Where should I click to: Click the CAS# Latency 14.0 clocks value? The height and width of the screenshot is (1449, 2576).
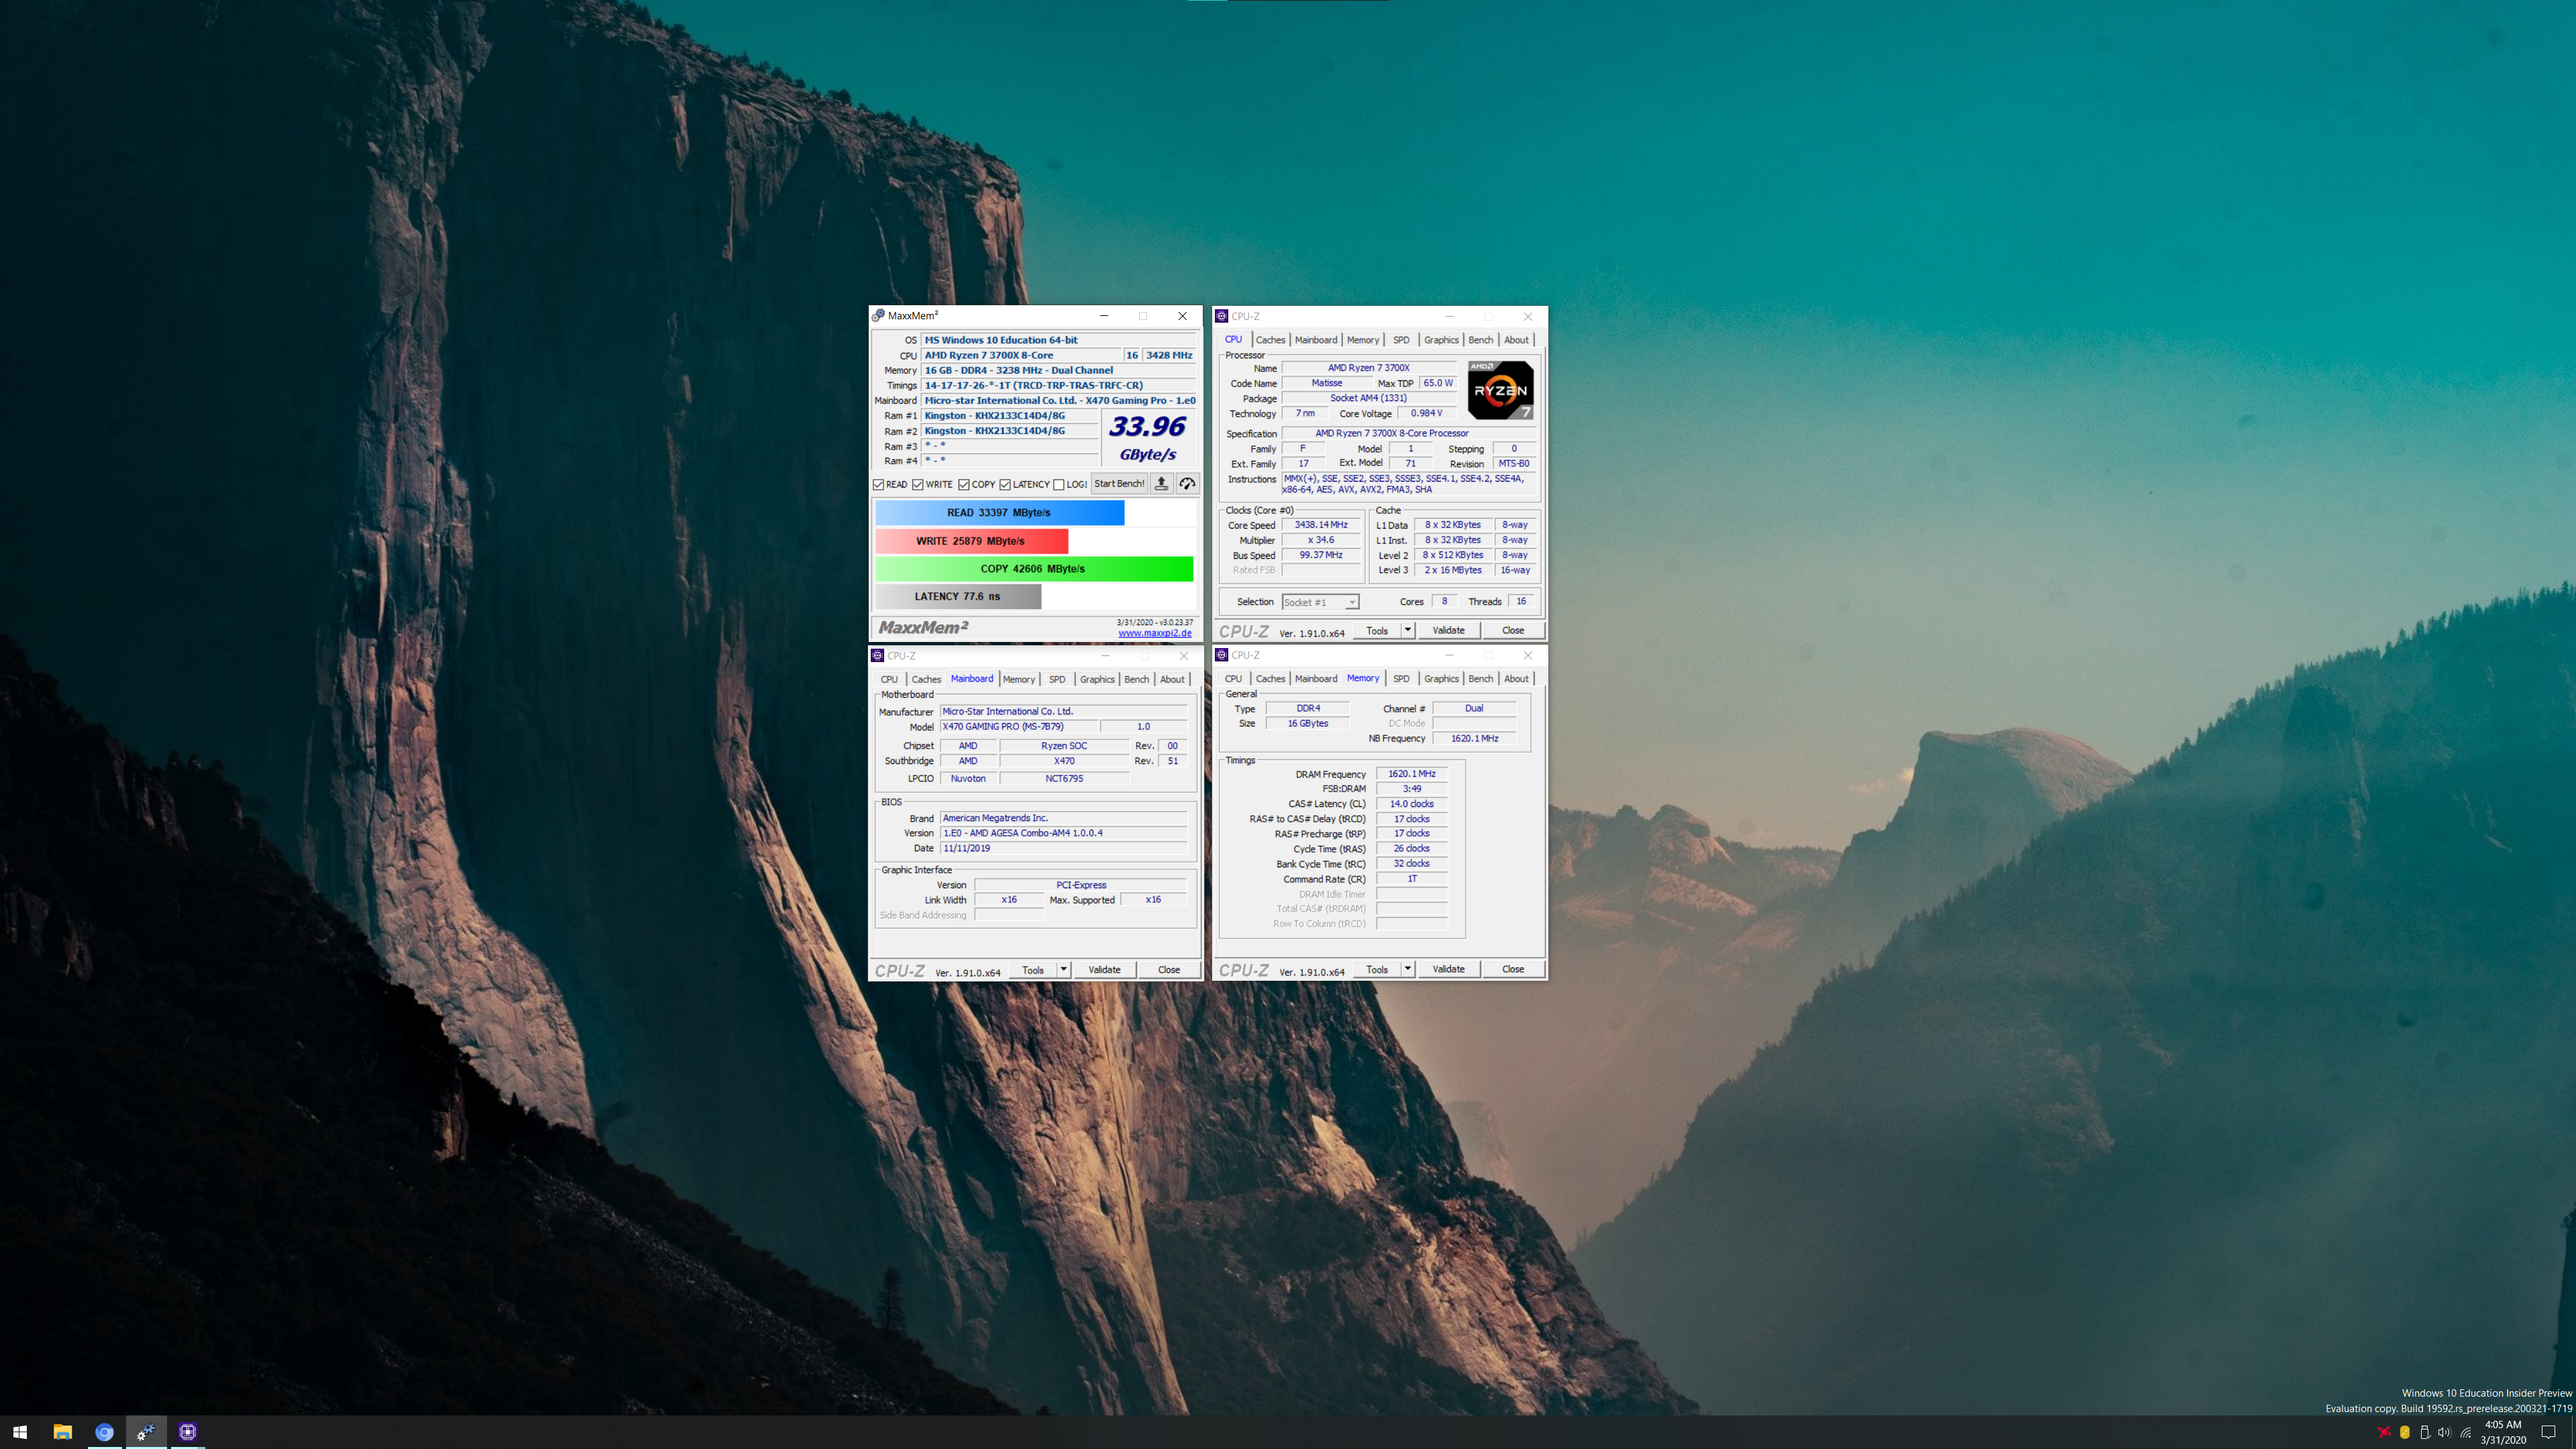[x=1411, y=804]
